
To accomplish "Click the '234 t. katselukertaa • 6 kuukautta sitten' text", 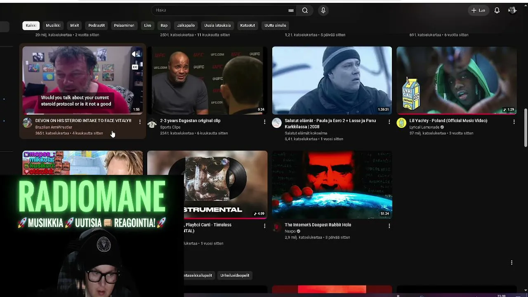I will click(194, 133).
